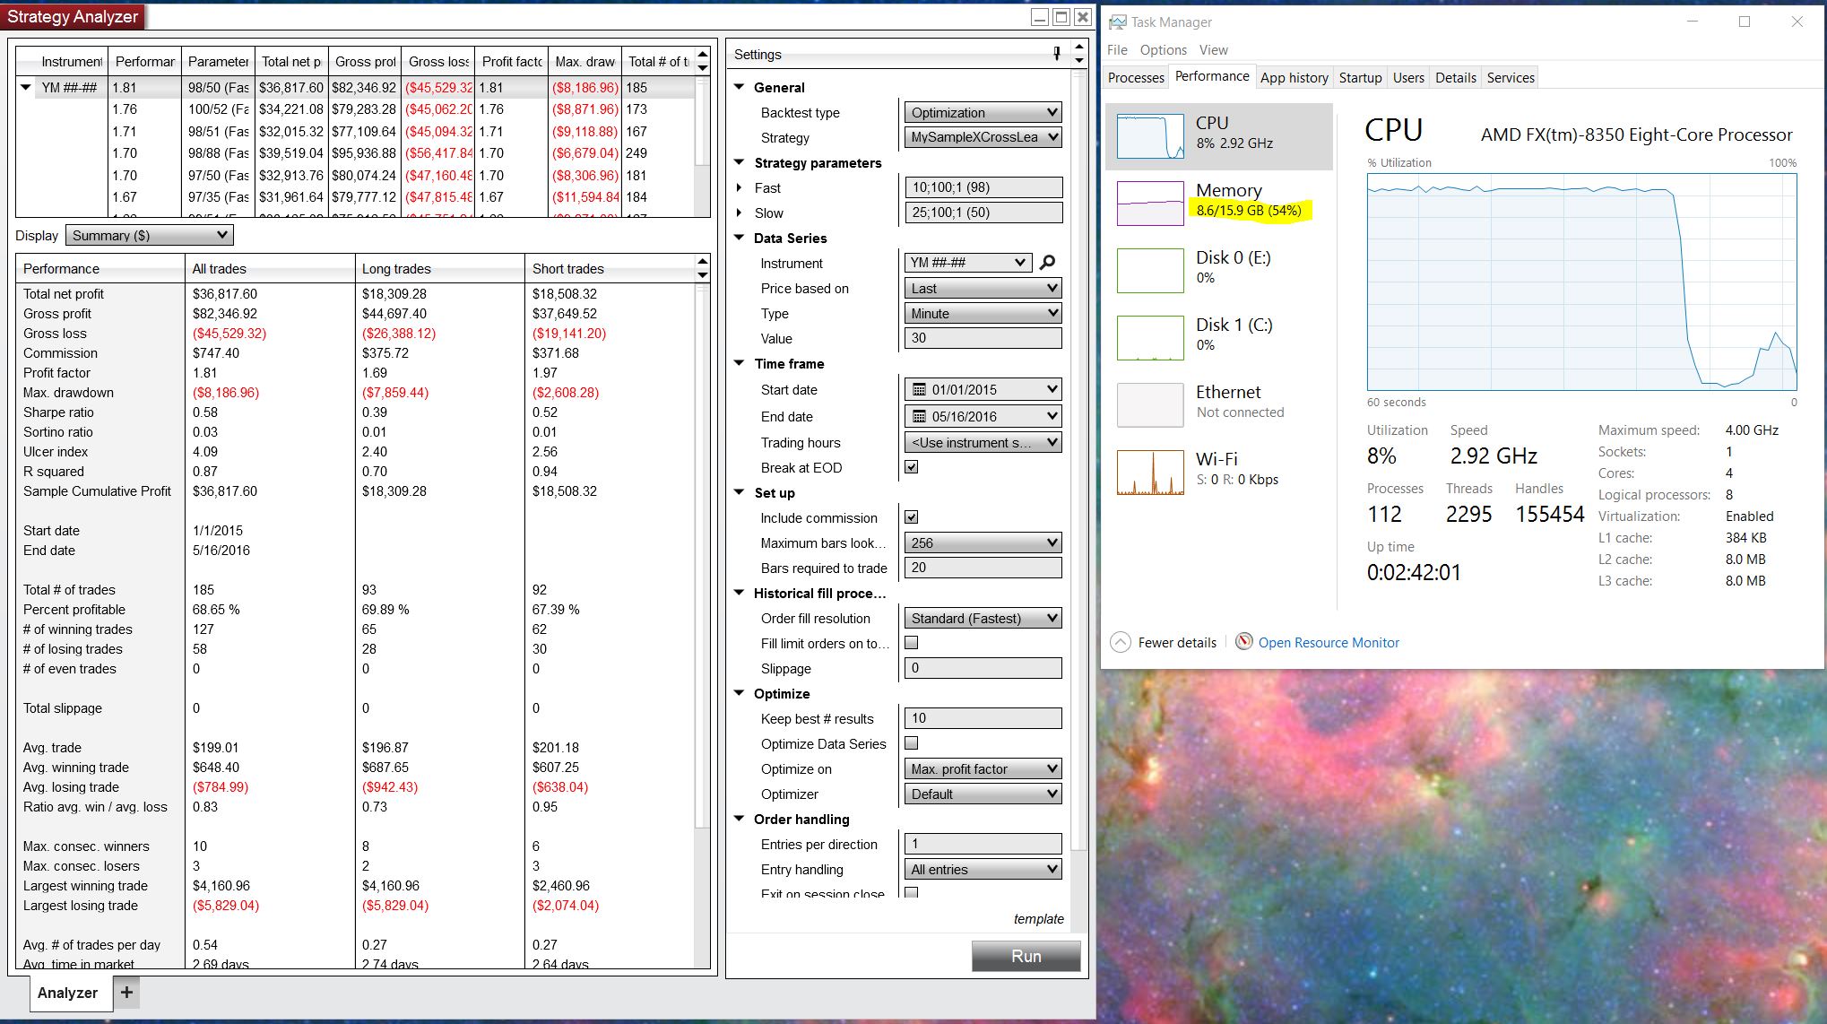Uncheck the Break at EOD checkbox
This screenshot has height=1024, width=1827.
(912, 467)
